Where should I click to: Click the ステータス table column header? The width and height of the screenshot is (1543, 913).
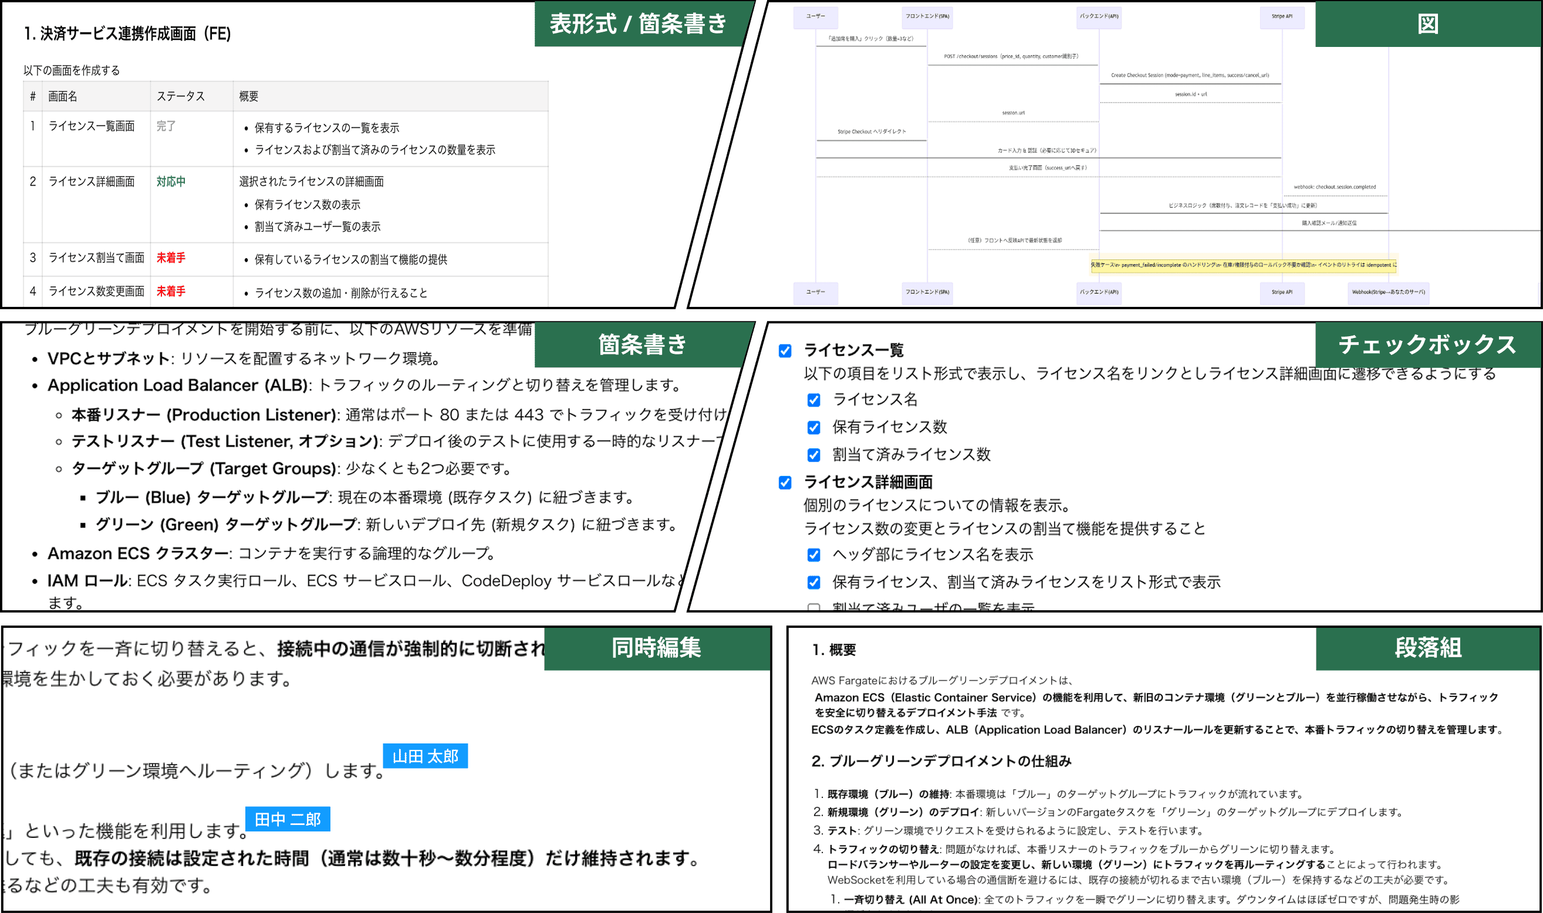(181, 97)
